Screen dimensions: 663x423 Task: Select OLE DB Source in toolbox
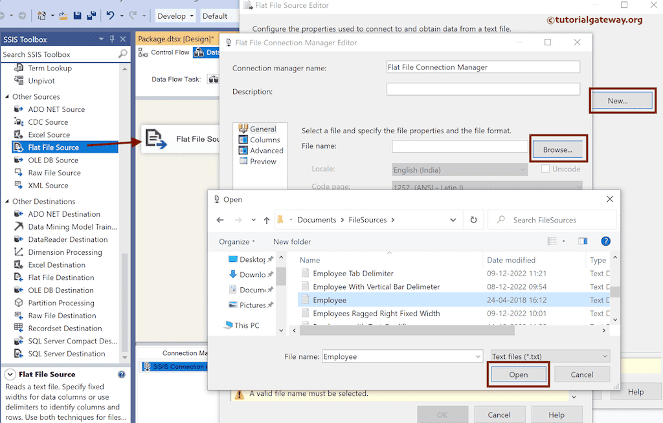53,160
